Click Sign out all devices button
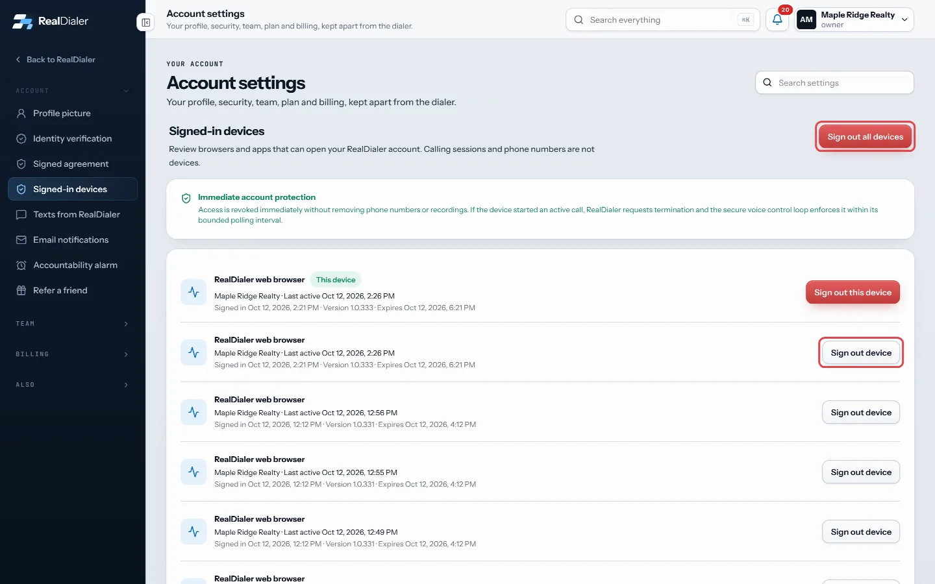Image resolution: width=935 pixels, height=584 pixels. 865,137
